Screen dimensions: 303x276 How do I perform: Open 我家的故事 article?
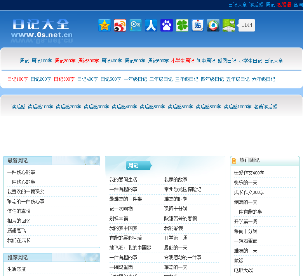176,180
